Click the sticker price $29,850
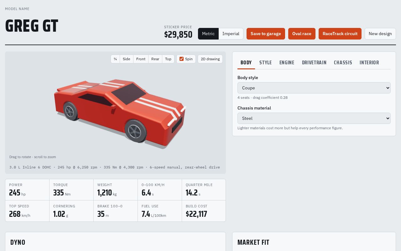Screen dimensions: 401x251 coord(178,35)
